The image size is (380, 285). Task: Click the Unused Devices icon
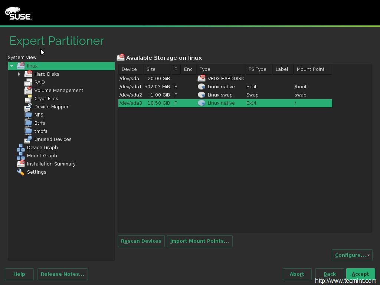(x=28, y=139)
